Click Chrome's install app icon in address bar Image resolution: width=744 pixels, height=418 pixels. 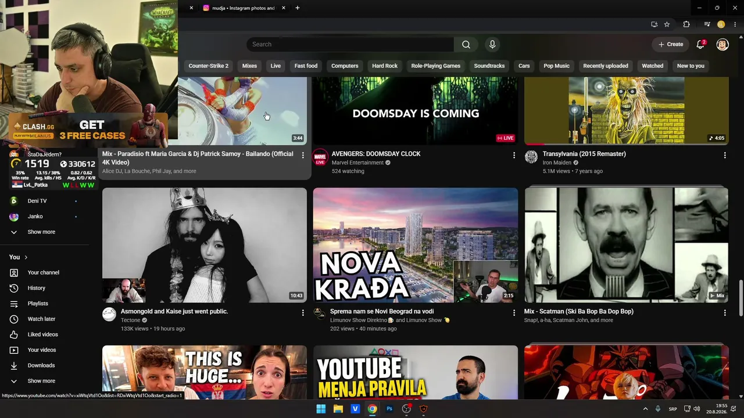click(654, 24)
